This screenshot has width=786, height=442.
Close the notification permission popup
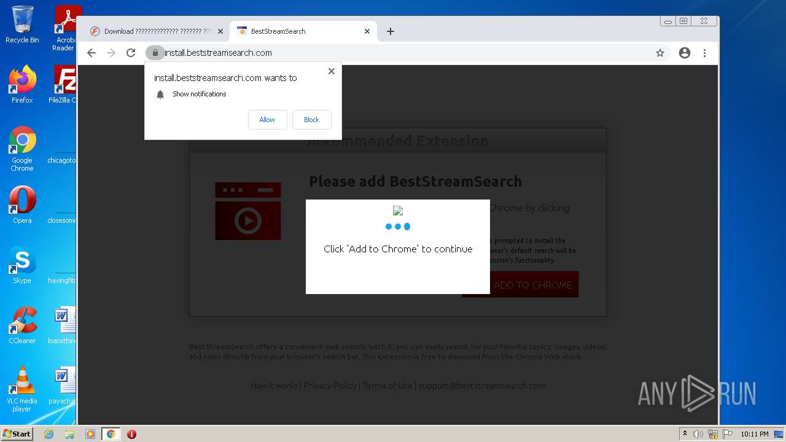332,71
